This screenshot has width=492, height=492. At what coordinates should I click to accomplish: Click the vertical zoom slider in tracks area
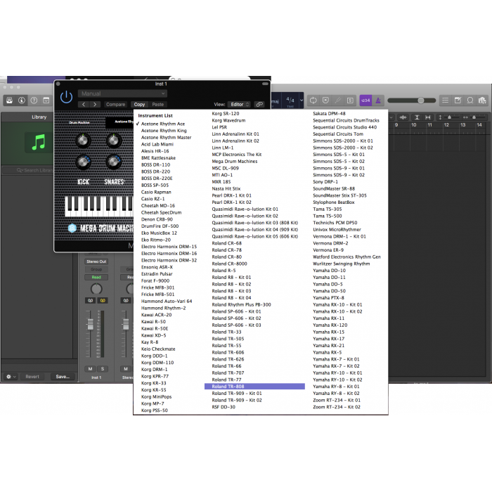coord(450,117)
